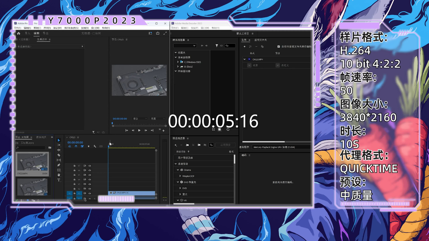Select the Ripple Edit tool
429x241 pixels.
click(59, 150)
